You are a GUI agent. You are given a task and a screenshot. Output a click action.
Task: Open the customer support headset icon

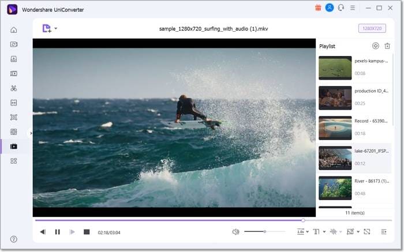pyautogui.click(x=341, y=7)
